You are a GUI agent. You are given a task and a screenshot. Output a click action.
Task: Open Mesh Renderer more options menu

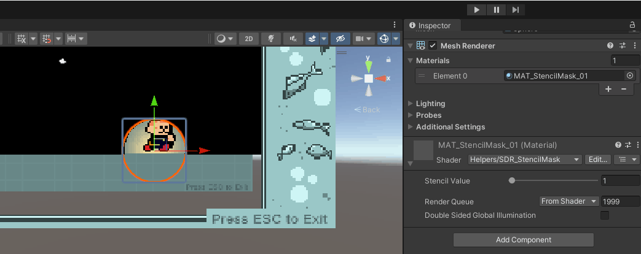tap(634, 46)
